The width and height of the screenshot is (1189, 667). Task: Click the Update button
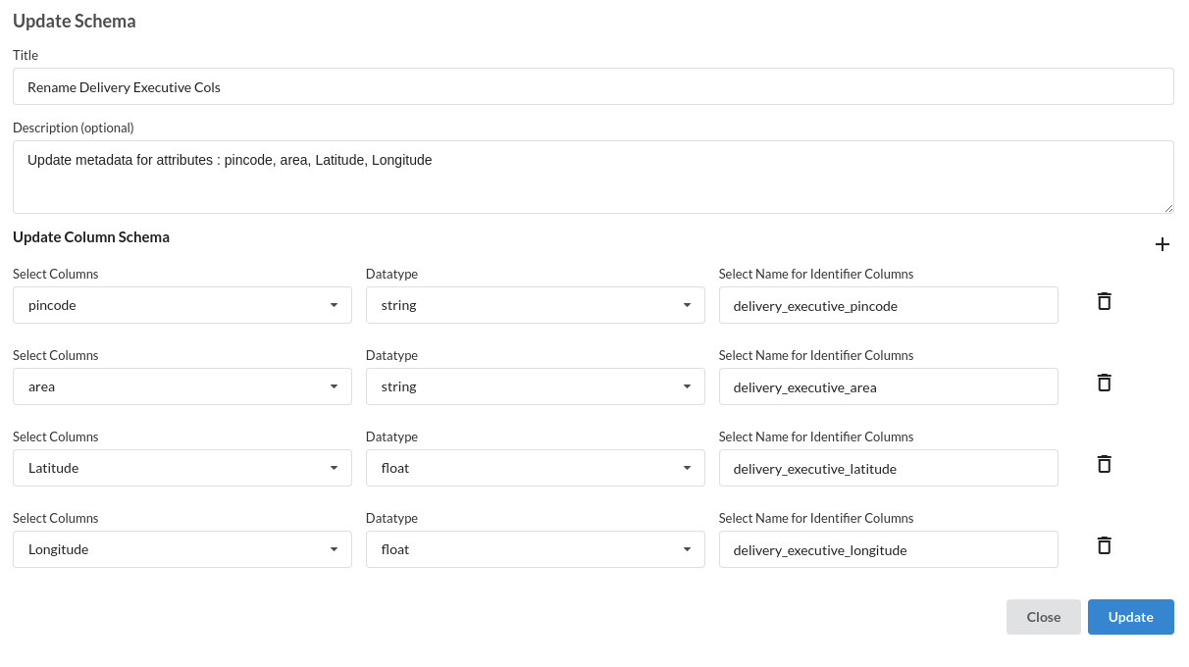point(1130,617)
